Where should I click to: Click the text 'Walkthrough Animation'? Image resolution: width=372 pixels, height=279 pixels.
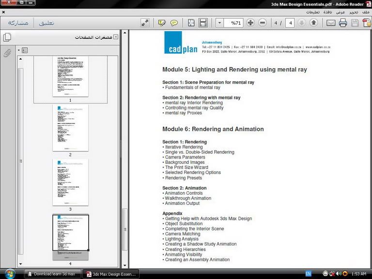[x=188, y=198]
